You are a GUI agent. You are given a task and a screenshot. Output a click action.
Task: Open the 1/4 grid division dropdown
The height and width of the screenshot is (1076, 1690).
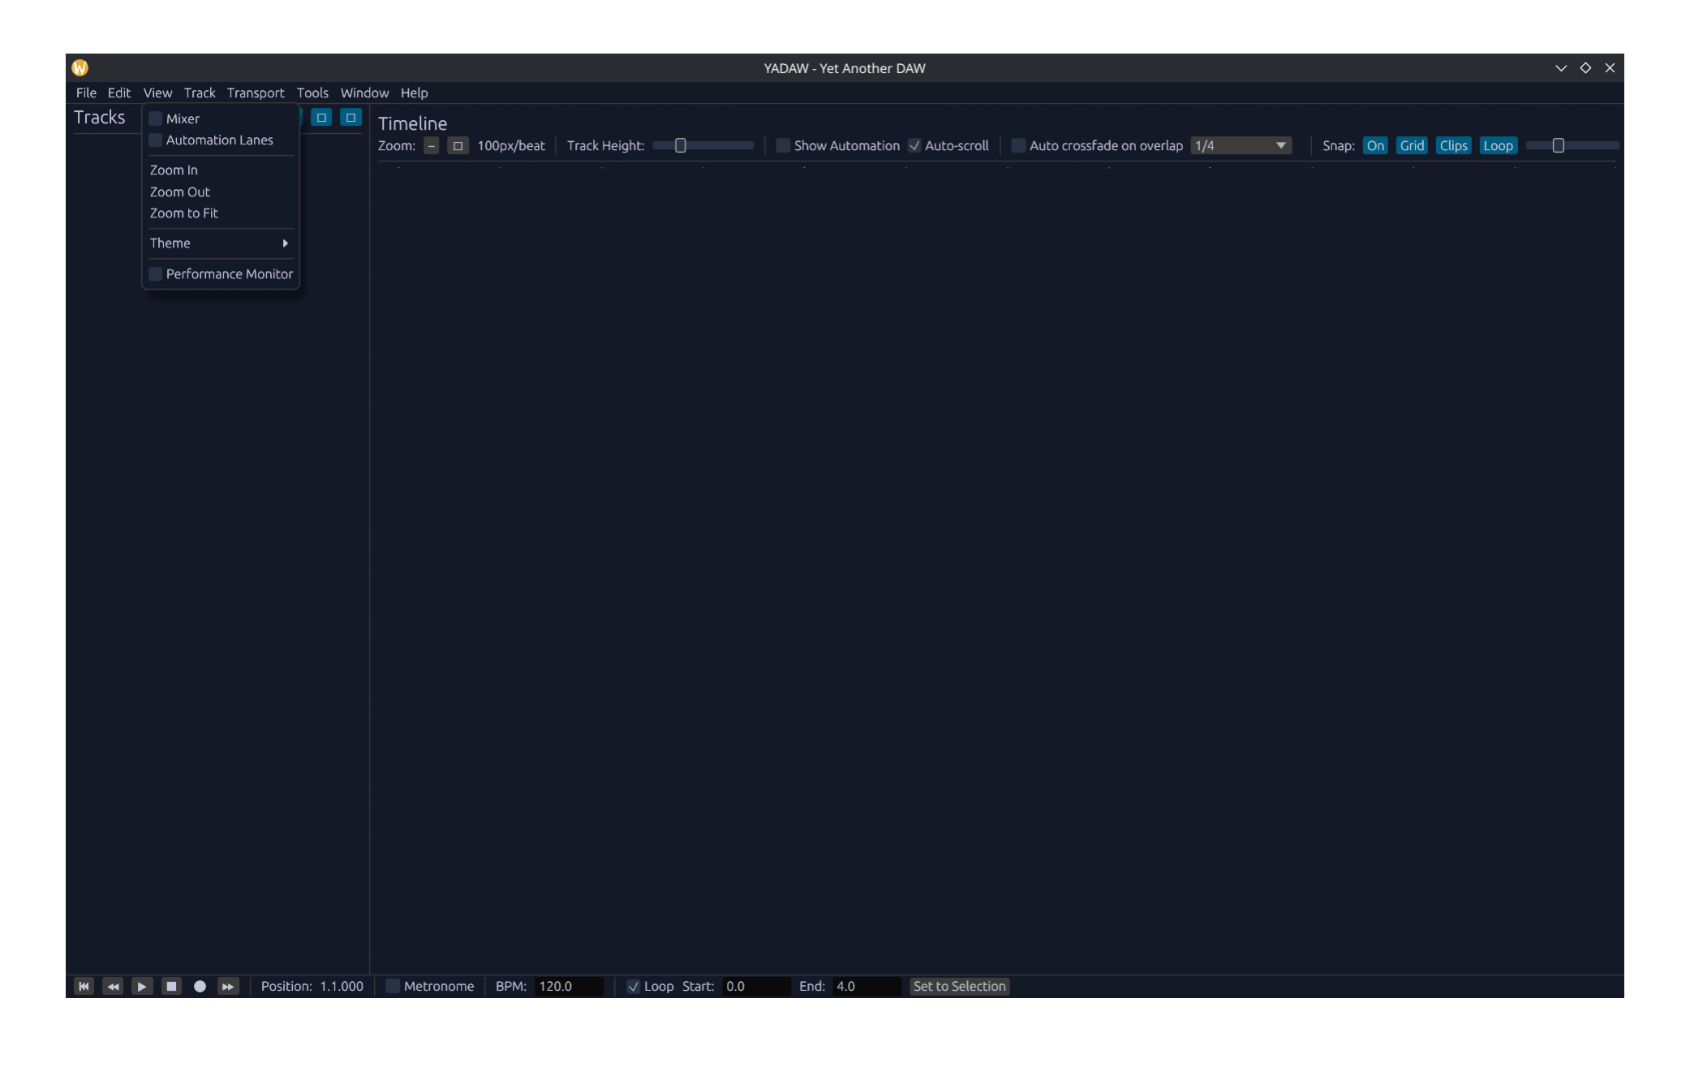pyautogui.click(x=1241, y=146)
